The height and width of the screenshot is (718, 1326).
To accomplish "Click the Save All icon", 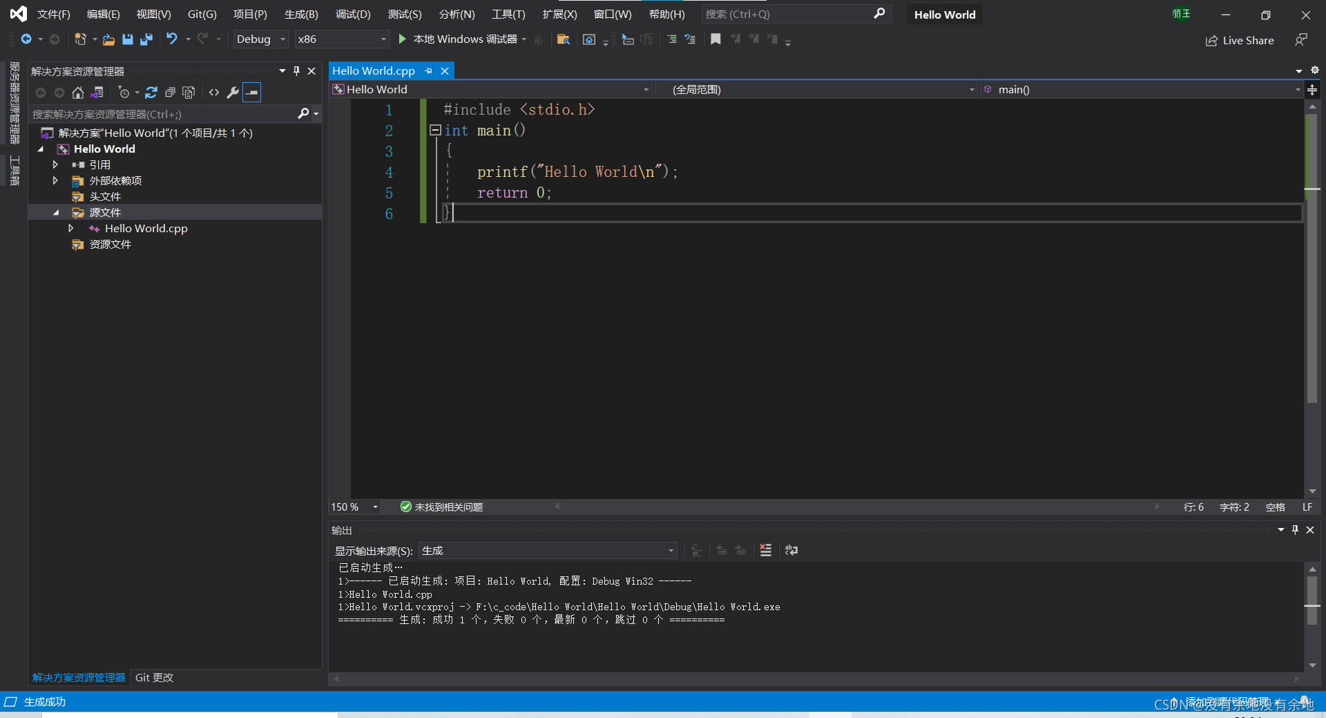I will [x=146, y=39].
